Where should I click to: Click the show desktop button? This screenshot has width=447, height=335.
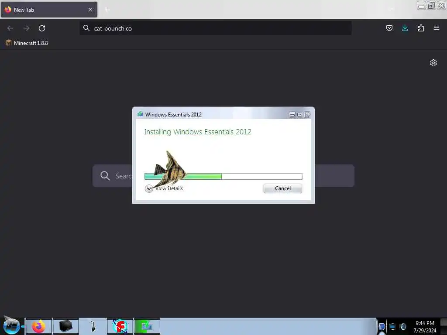click(x=444, y=326)
